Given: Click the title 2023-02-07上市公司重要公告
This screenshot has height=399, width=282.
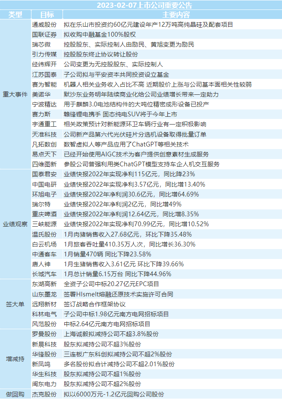Looking at the screenshot, I should 144,5.
